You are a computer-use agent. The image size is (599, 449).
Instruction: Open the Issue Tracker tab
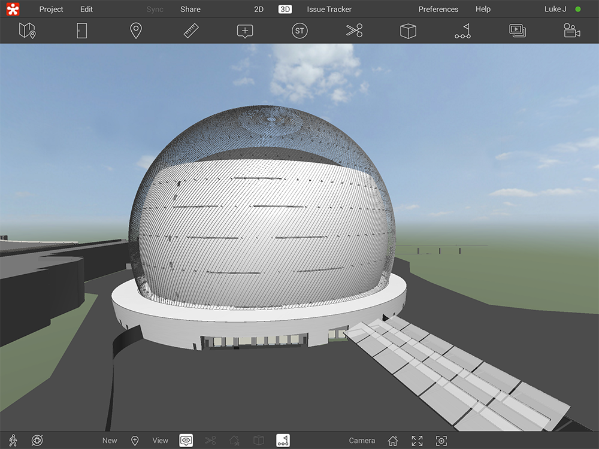329,9
